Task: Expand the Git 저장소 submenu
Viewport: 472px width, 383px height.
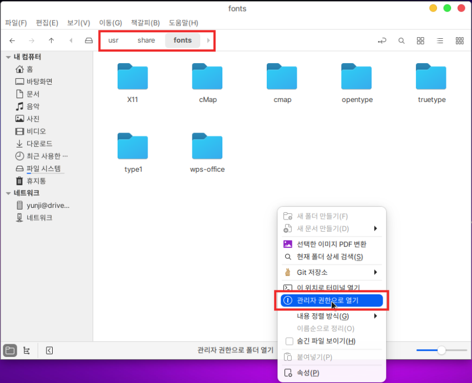Action: pyautogui.click(x=375, y=272)
